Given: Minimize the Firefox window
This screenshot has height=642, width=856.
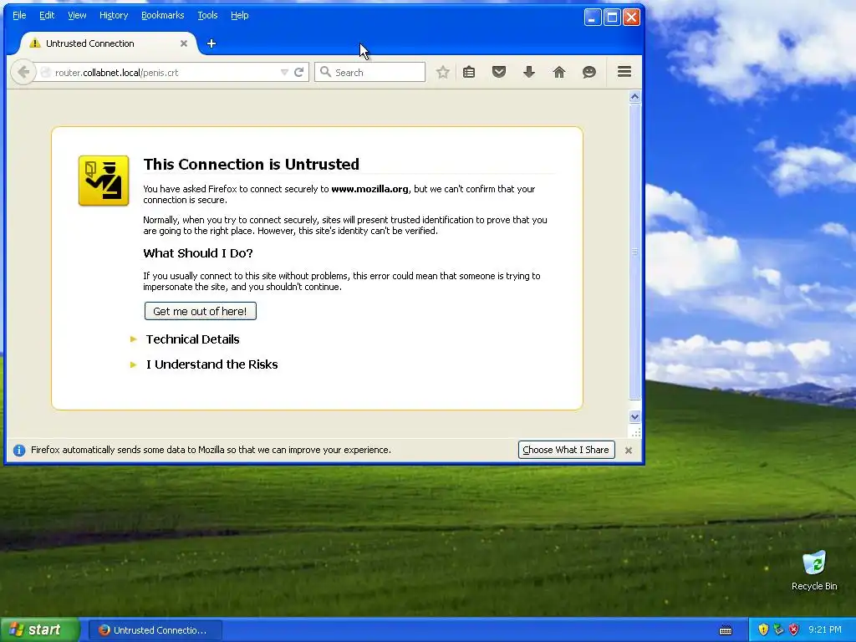Looking at the screenshot, I should coord(593,18).
